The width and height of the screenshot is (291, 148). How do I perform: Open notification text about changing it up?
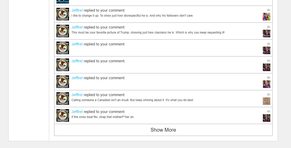132,16
